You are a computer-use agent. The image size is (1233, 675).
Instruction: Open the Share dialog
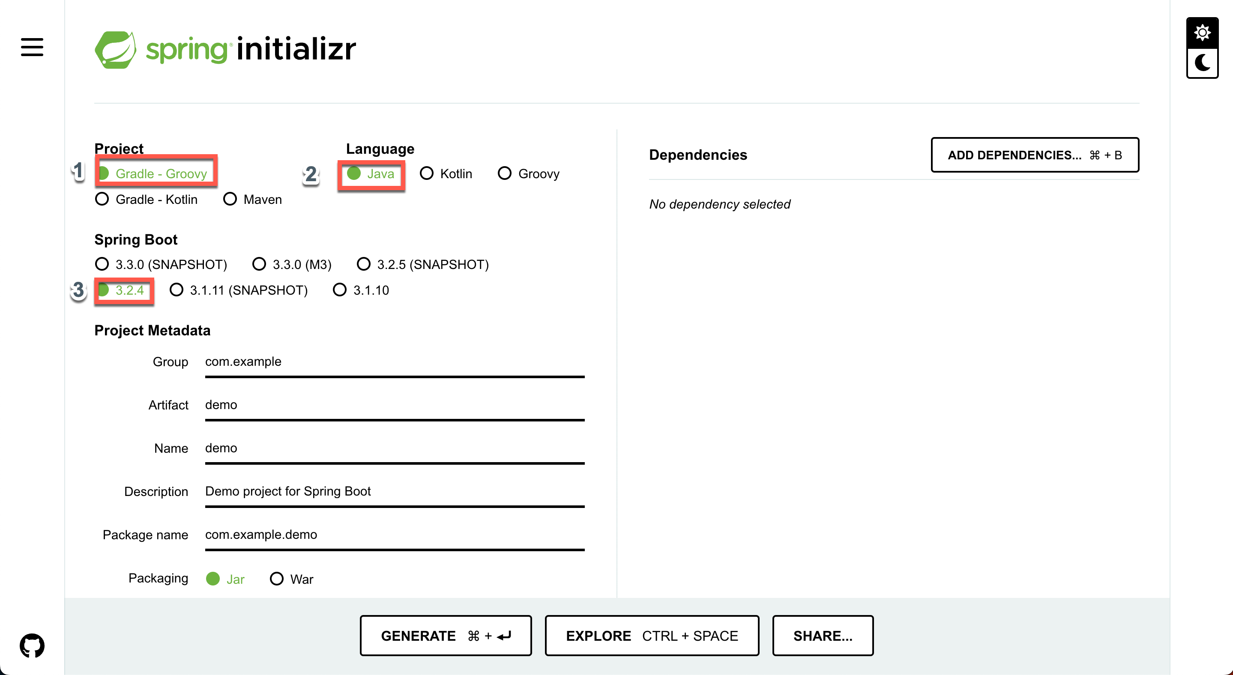[x=823, y=635]
